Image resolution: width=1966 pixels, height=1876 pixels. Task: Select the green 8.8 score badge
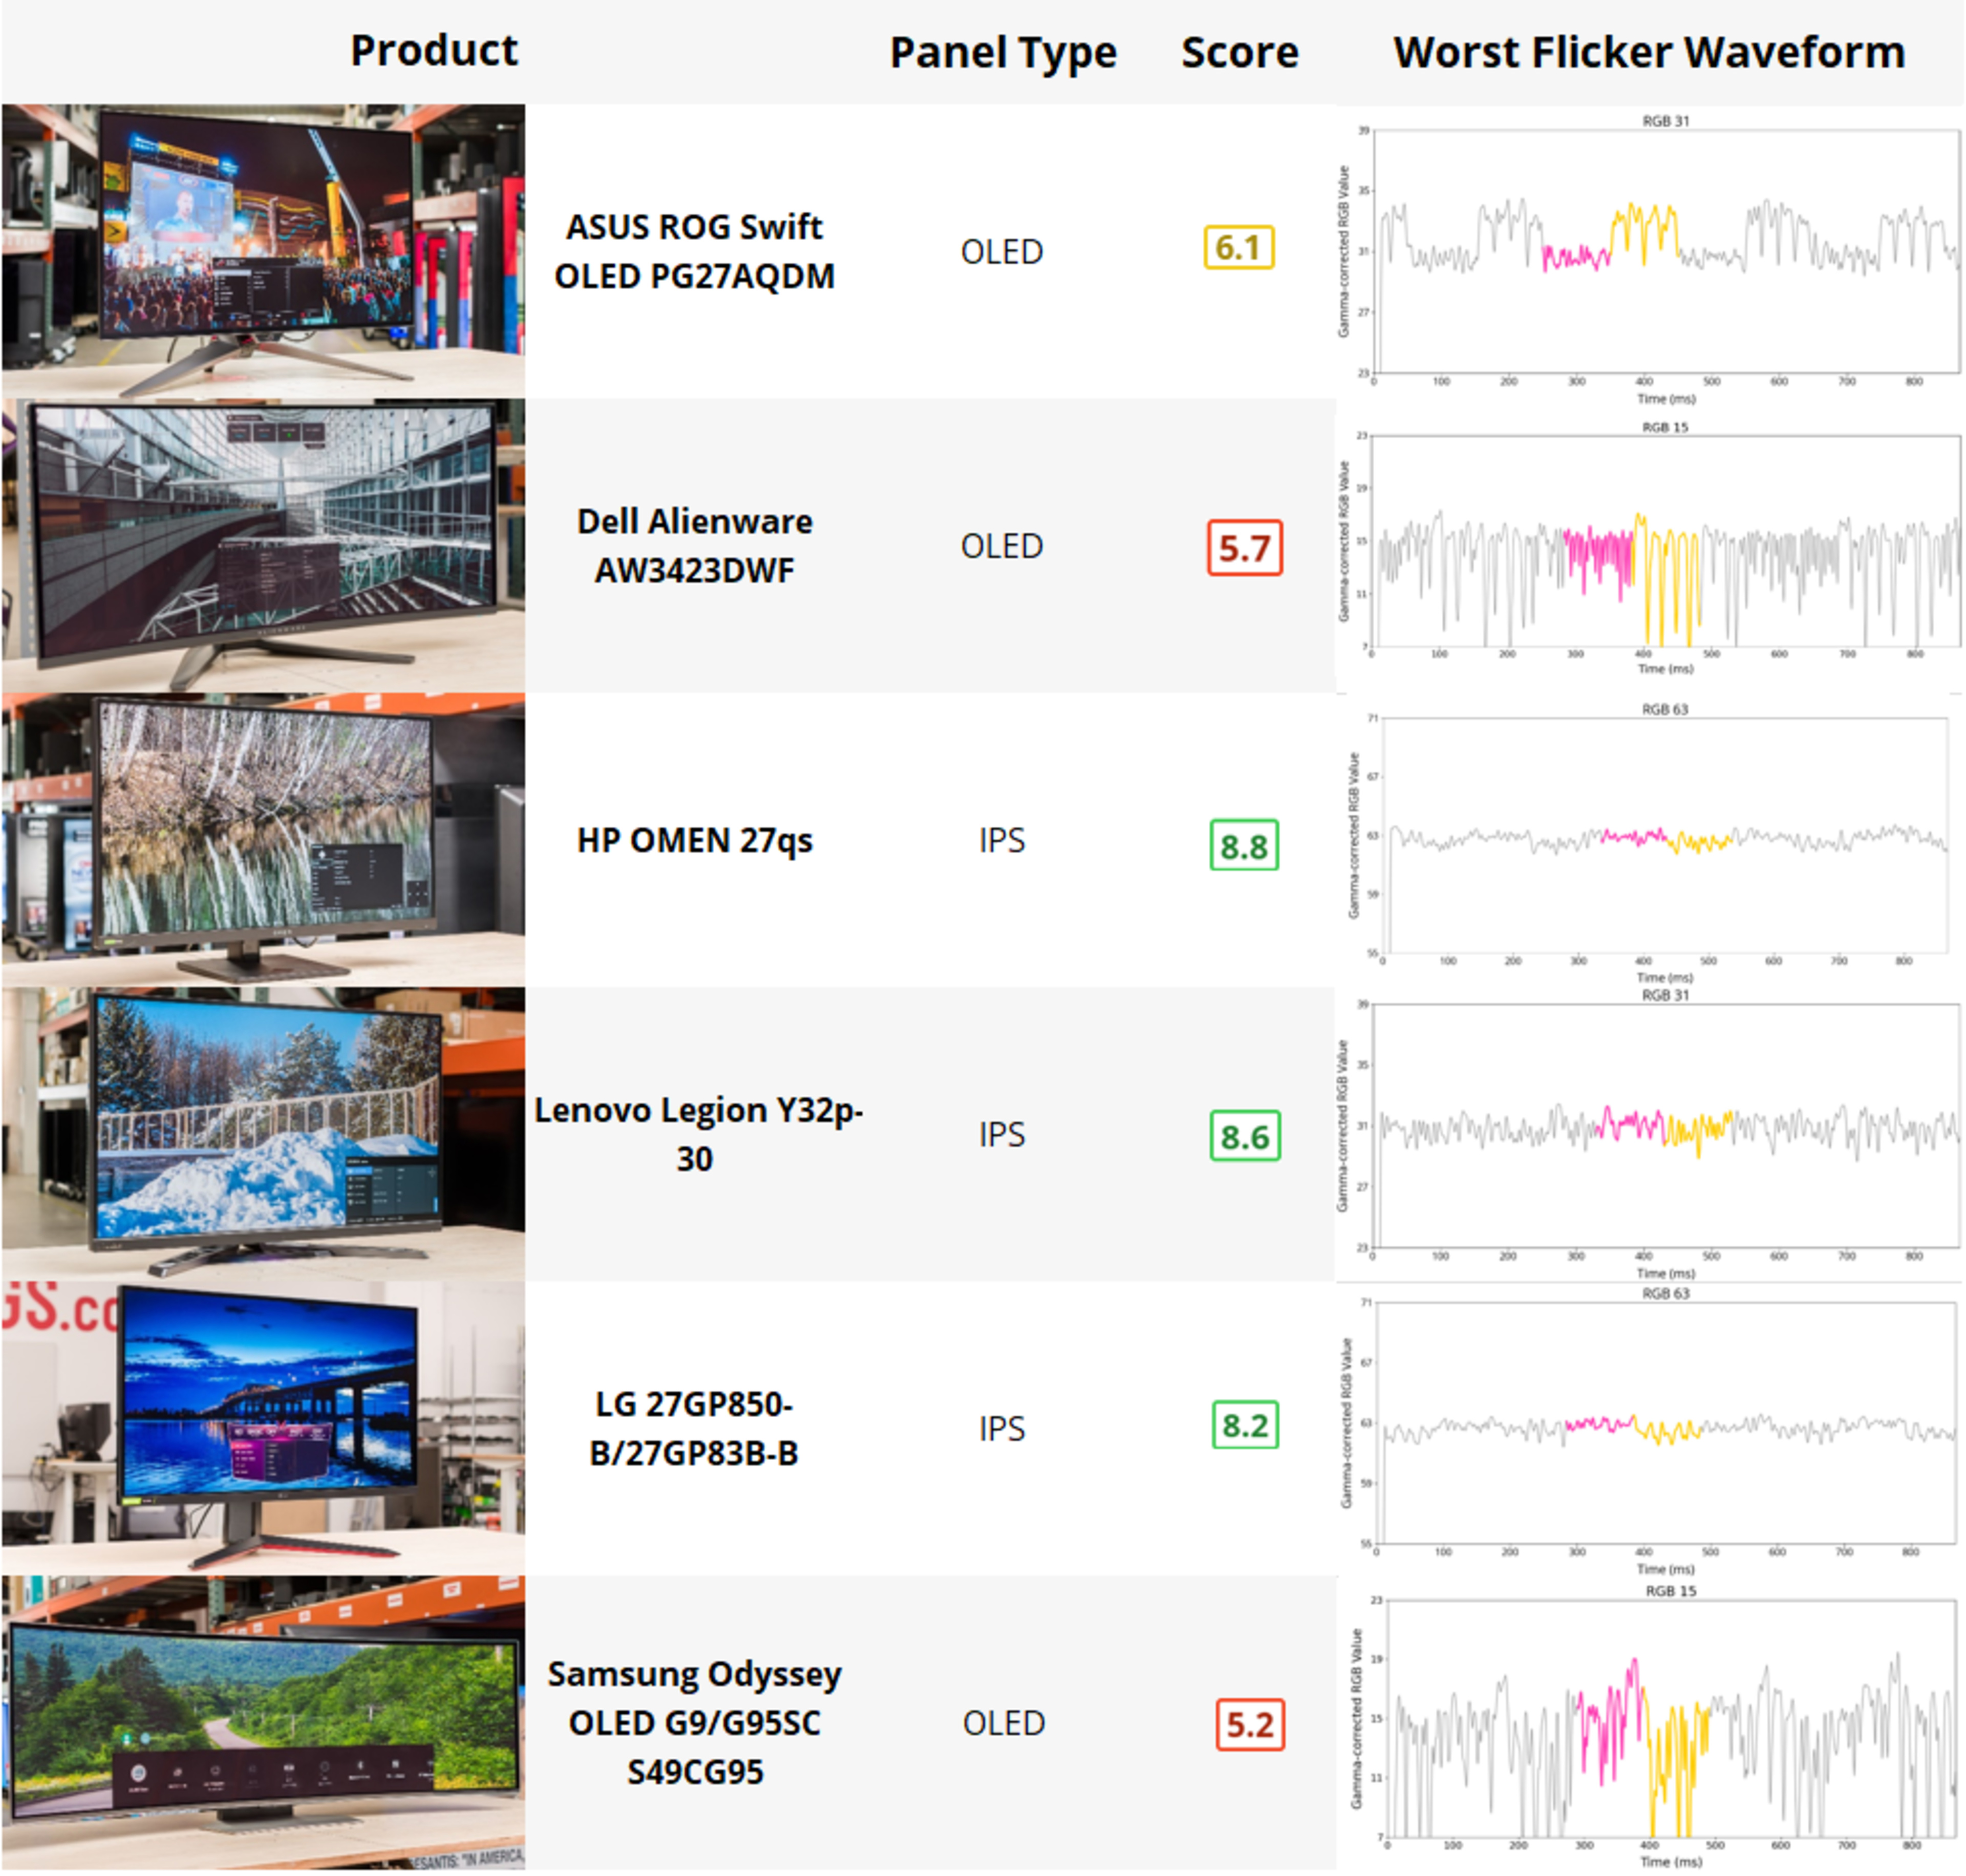[x=1244, y=846]
